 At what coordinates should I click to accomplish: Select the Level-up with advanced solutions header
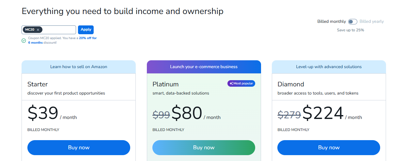click(x=329, y=67)
